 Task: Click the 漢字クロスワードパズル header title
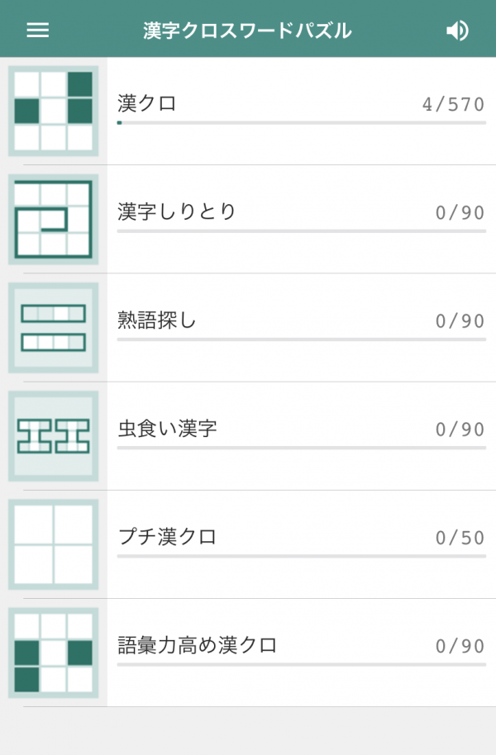tap(247, 31)
